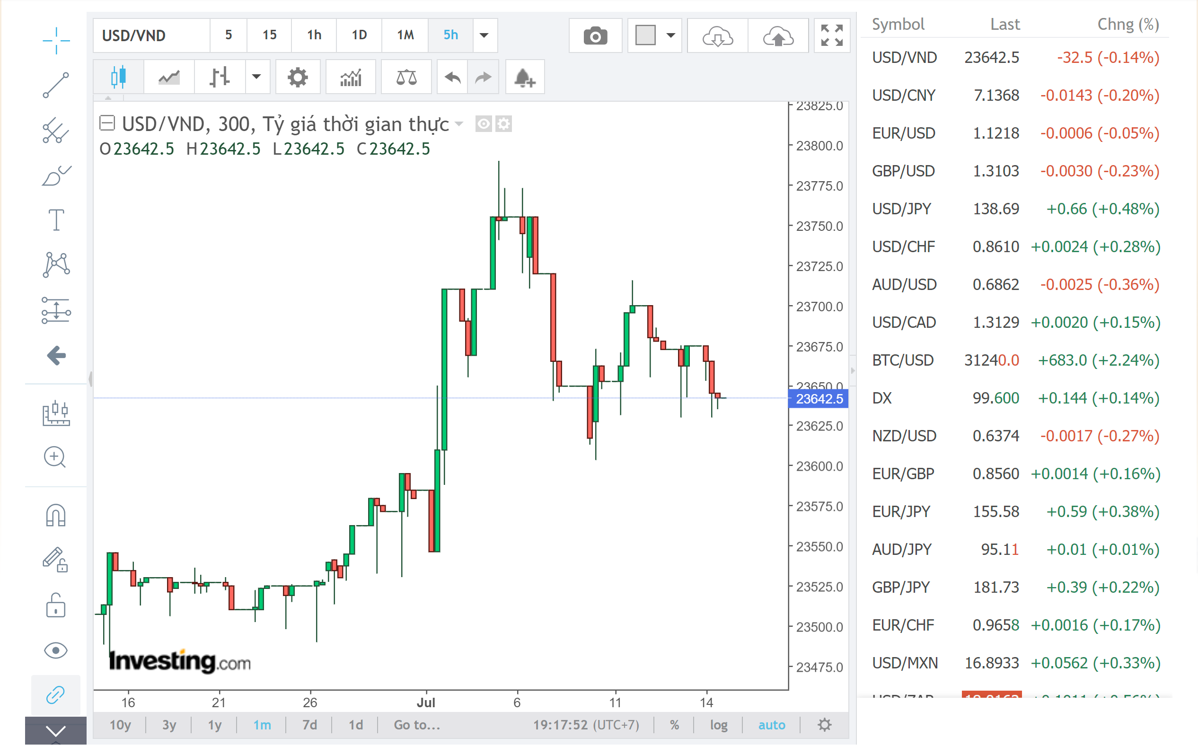Add alert with bell icon

(x=524, y=78)
